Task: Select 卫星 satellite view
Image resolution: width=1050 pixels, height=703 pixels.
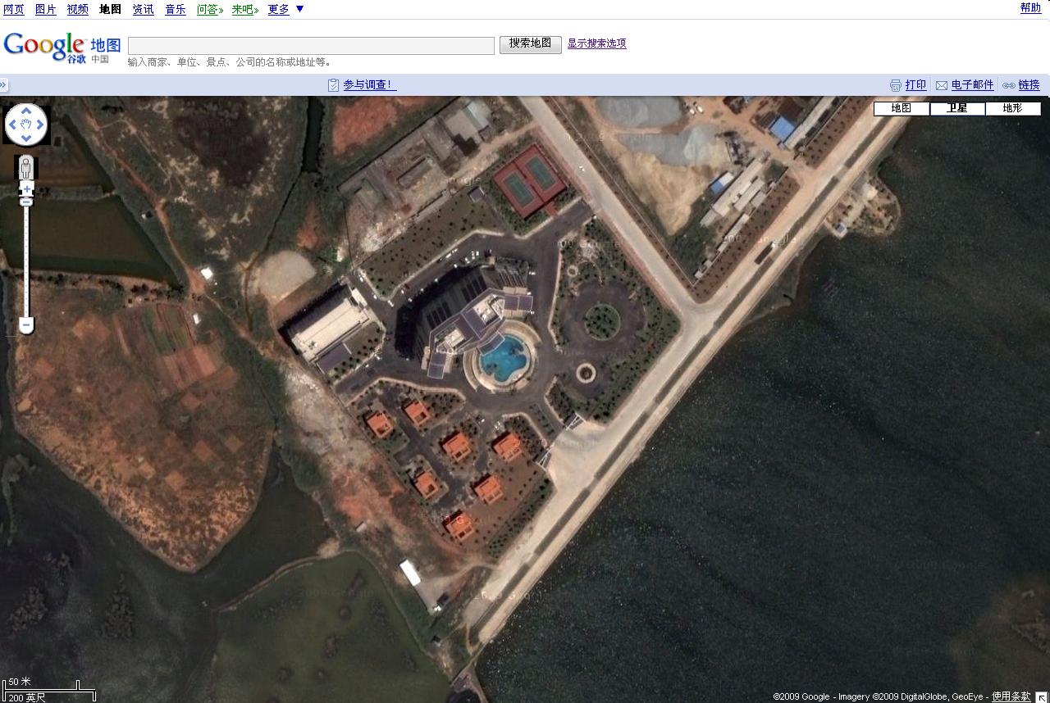Action: pos(957,108)
